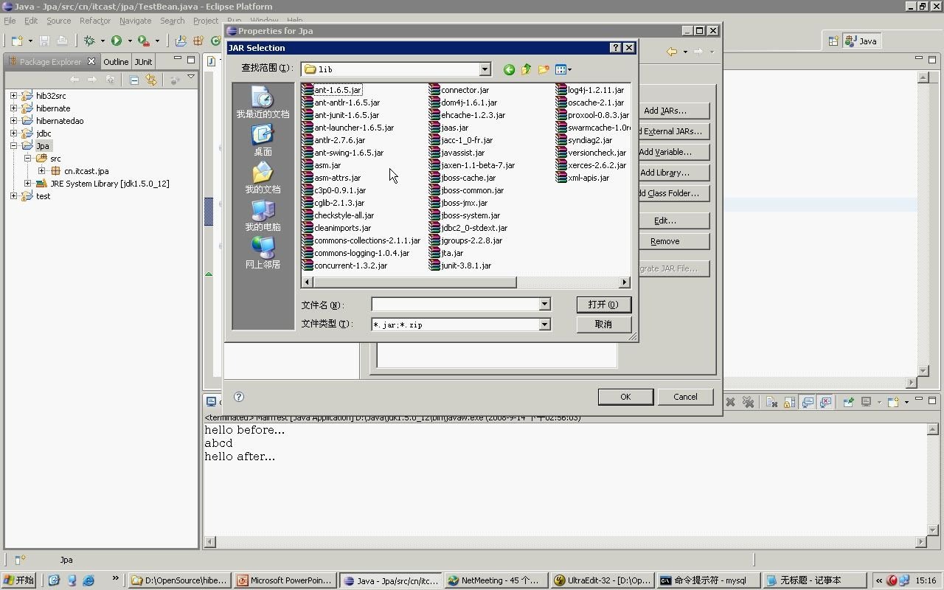Screen dimensions: 944x590
Task: Click the Run External Tools icon
Action: 144,41
